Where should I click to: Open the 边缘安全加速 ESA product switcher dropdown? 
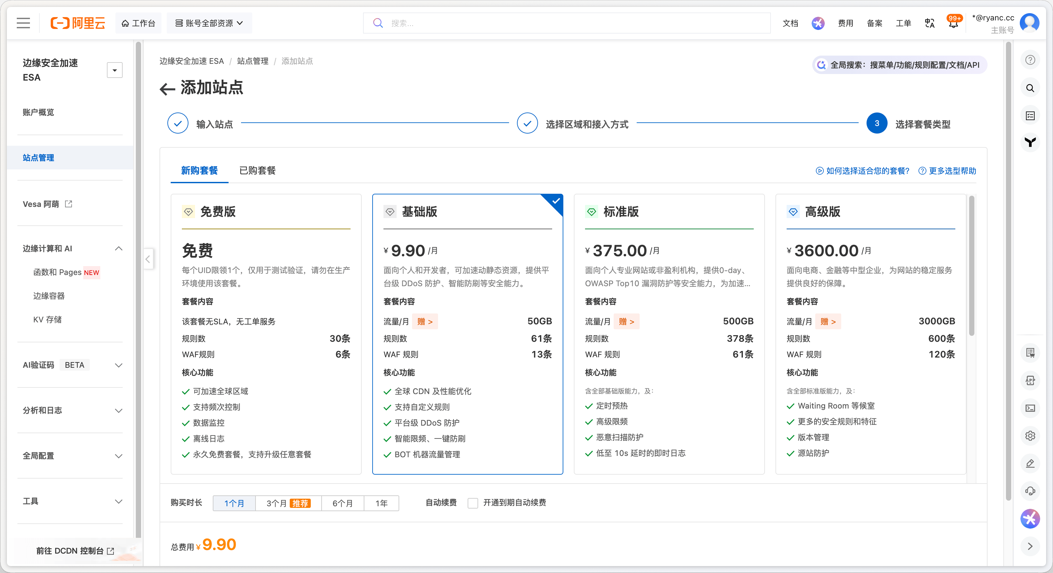[x=114, y=70]
